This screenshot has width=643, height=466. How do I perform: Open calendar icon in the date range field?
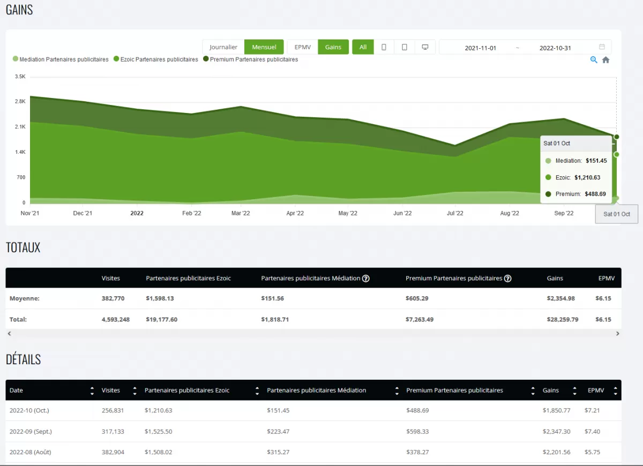602,47
